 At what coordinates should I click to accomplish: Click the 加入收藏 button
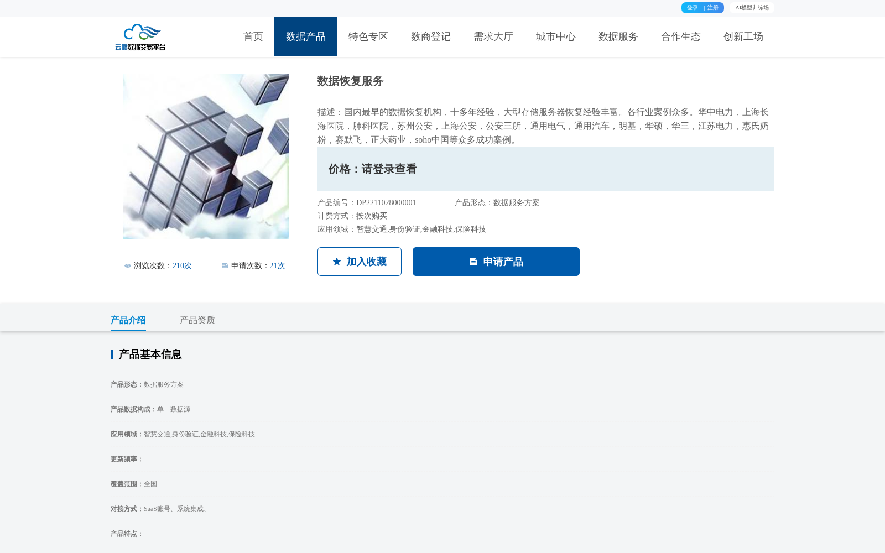pyautogui.click(x=360, y=262)
